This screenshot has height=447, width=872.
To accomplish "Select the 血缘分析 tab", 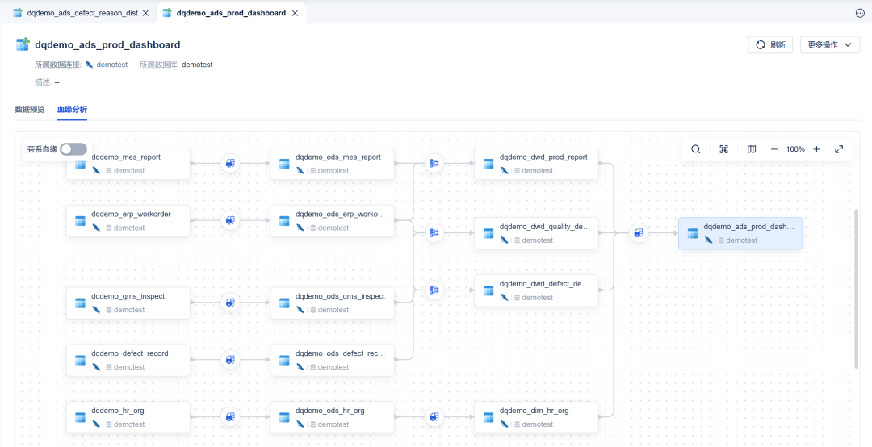I will click(73, 109).
